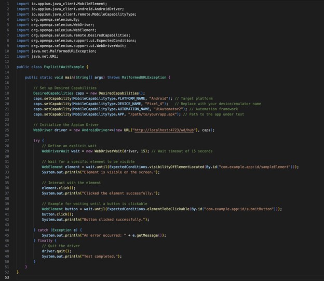Click the "Target platform" comment
The height and width of the screenshot is (281, 324).
click(x=193, y=98)
